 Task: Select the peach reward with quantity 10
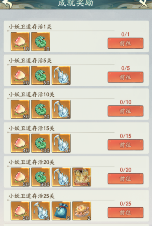(x=20, y=42)
